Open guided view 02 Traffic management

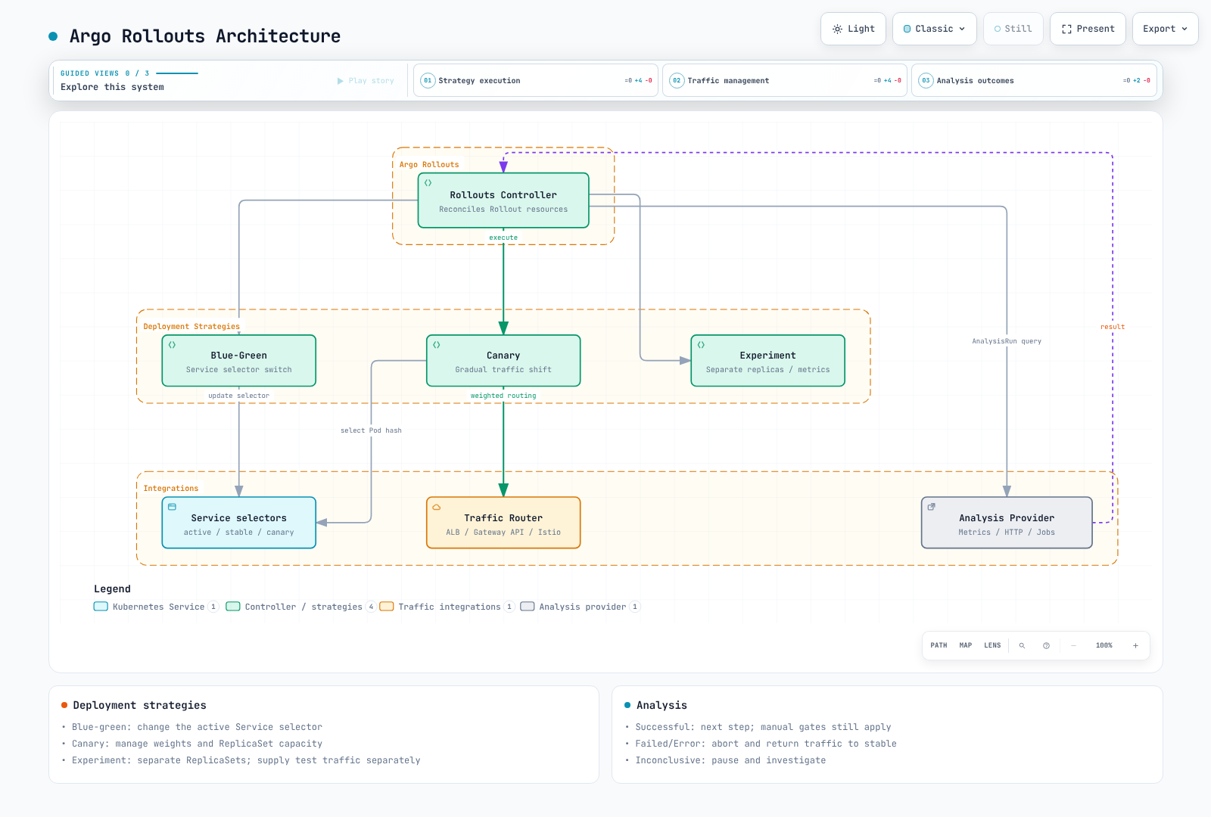tap(785, 80)
